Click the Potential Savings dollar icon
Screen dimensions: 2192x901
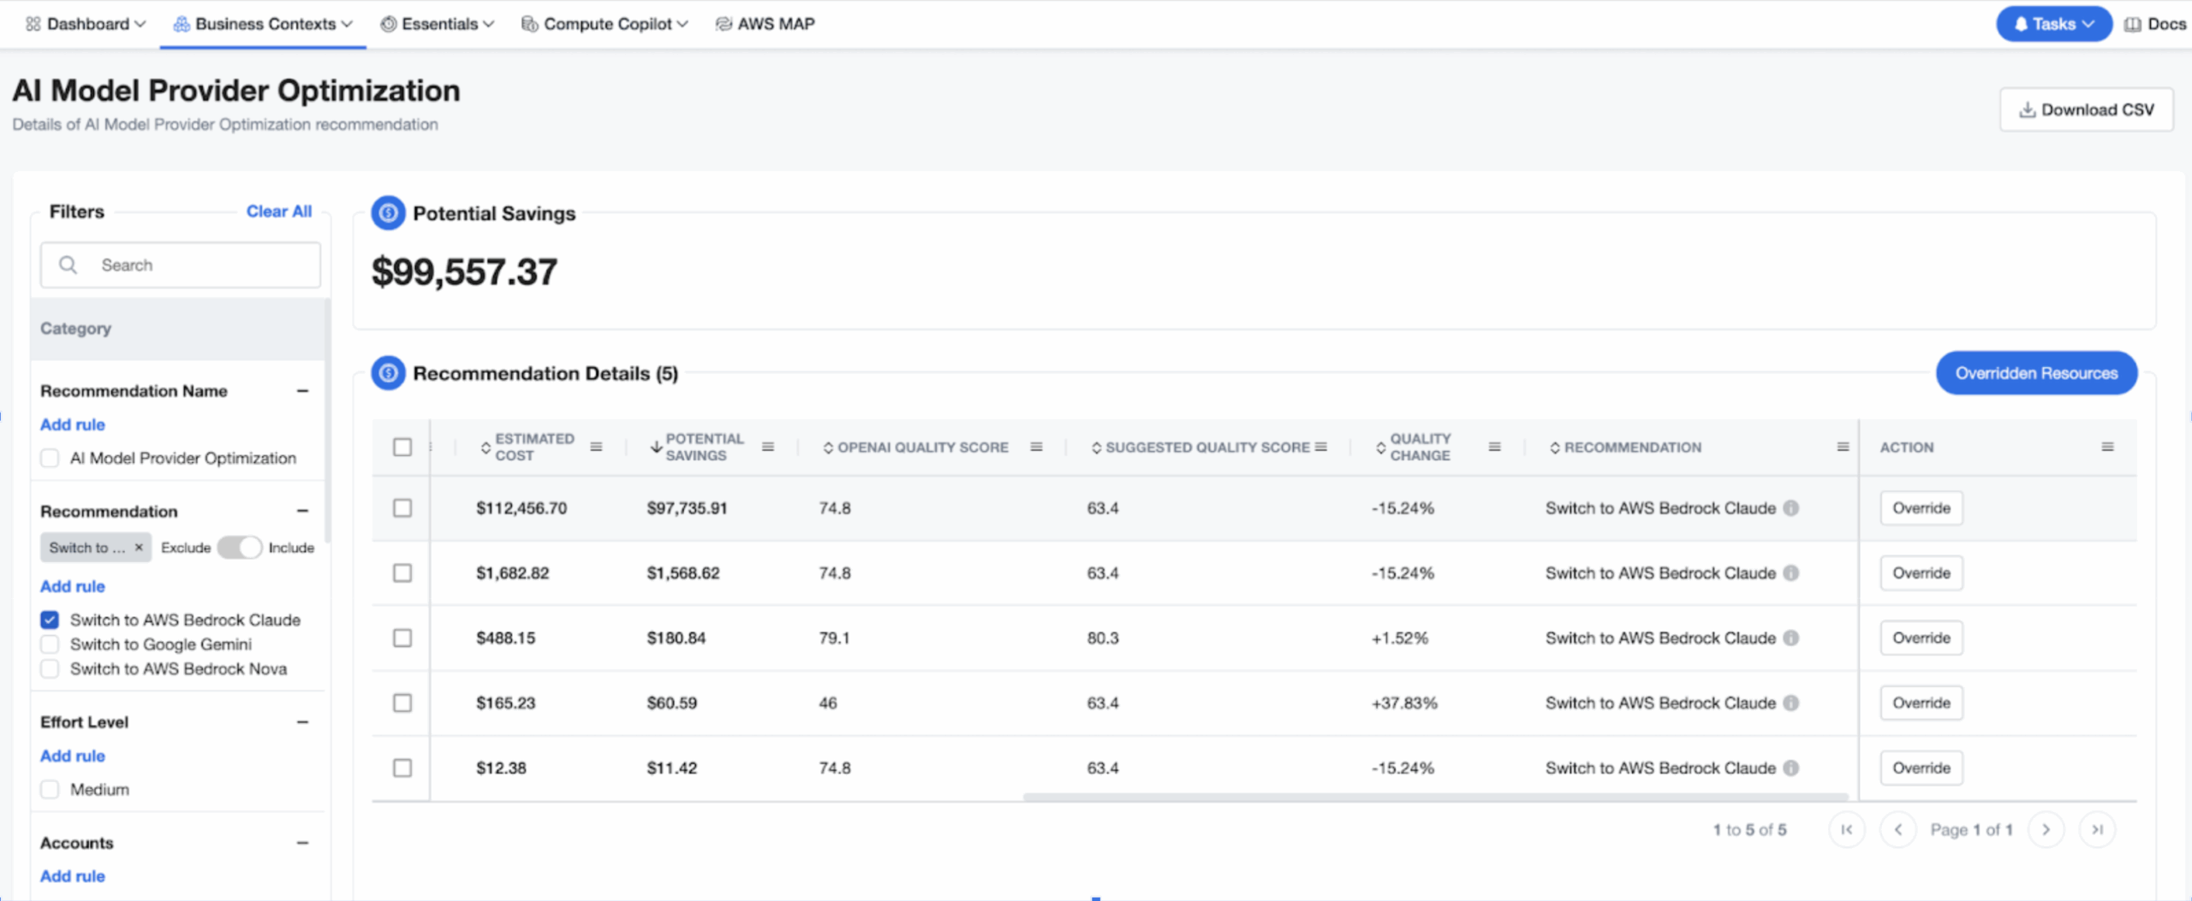[x=389, y=213]
